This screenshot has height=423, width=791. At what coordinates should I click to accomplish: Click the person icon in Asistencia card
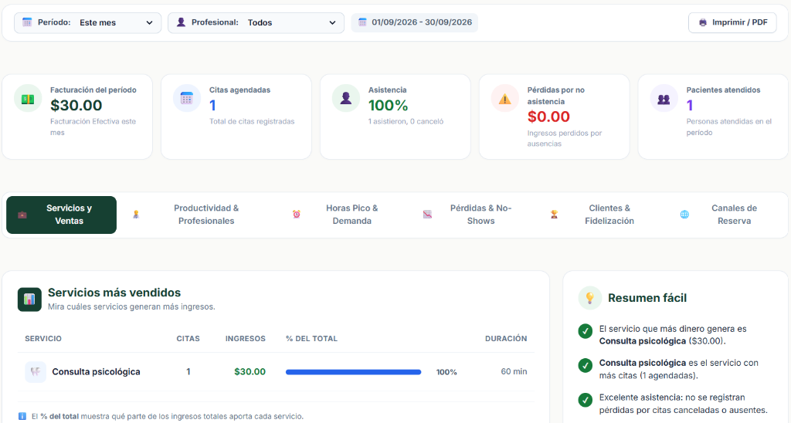click(345, 98)
